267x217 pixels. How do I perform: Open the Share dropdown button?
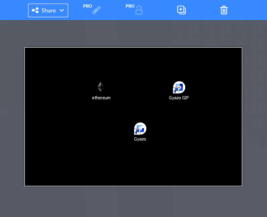point(48,10)
